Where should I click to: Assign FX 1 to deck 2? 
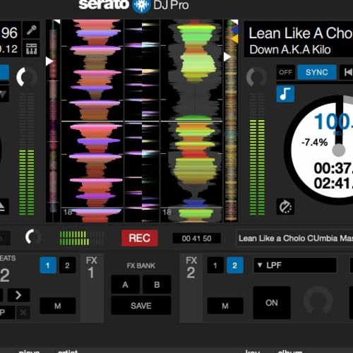tap(67, 265)
